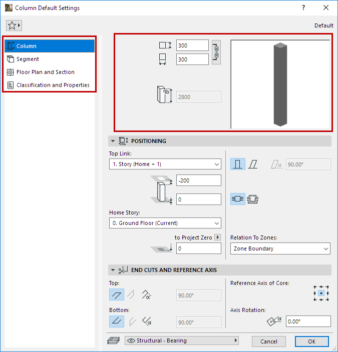This screenshot has height=352, width=338.
Task: Select custom angle bottom end cut
Action: coord(147,321)
